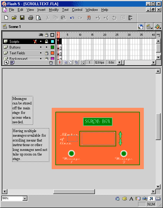Open the Modify menu
The width and height of the screenshot is (163, 208).
(54, 10)
